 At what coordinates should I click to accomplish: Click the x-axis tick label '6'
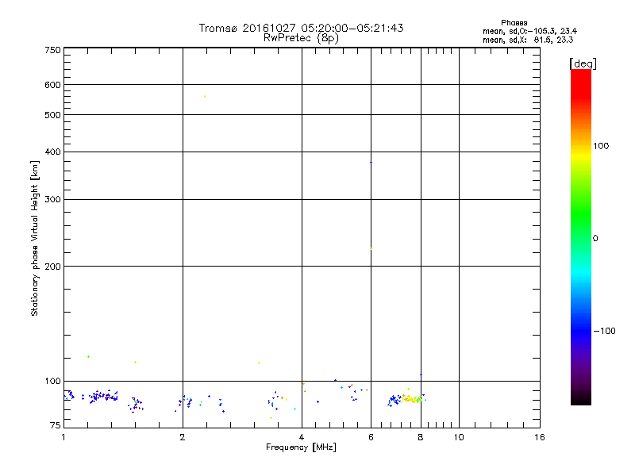[x=371, y=437]
